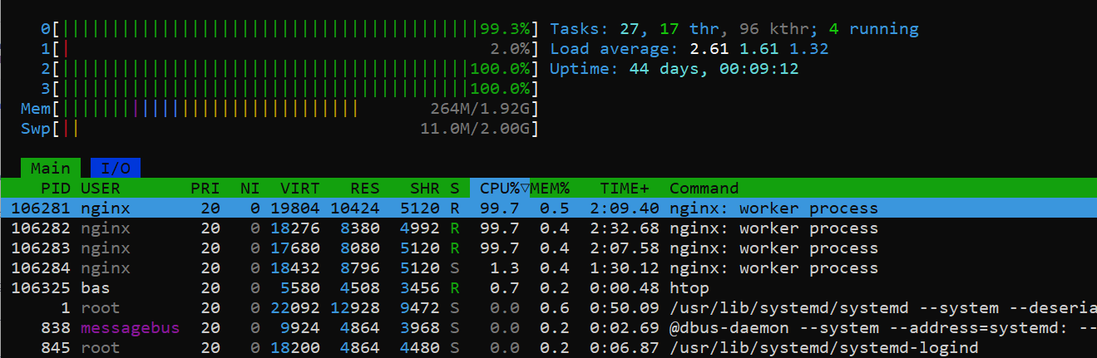Switch to the I/O tab
Image resolution: width=1097 pixels, height=358 pixels.
115,169
